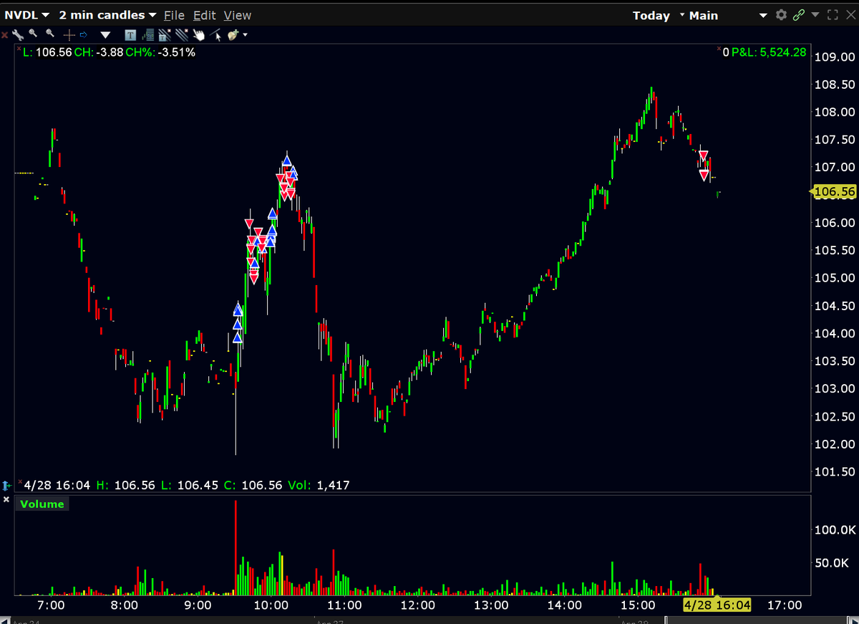Click the icon left of the 4/28 16:04 data row
Image resolution: width=859 pixels, height=624 pixels.
click(7, 486)
